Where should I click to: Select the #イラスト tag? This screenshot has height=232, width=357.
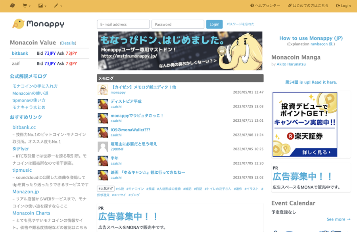coord(251,189)
